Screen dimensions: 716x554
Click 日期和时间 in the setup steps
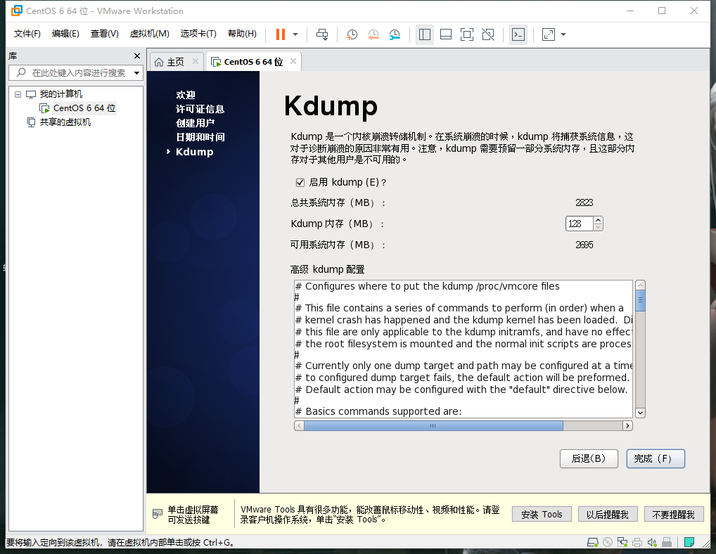(200, 137)
